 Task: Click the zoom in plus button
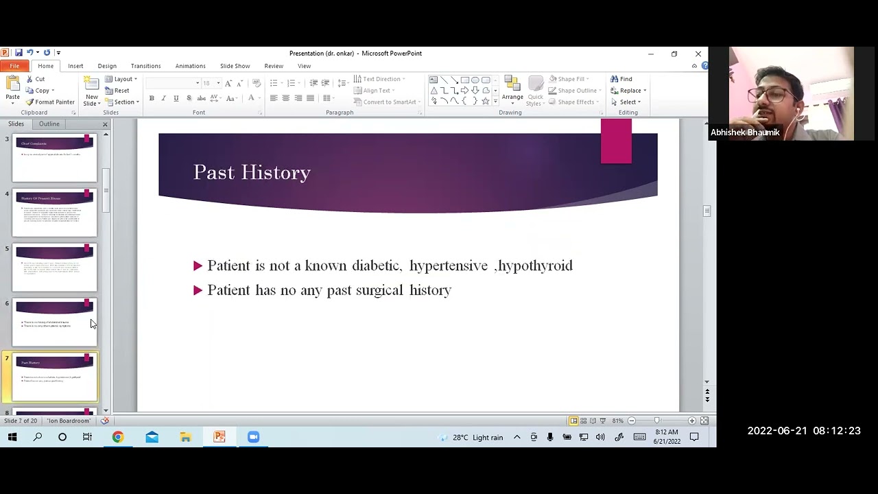pos(691,421)
